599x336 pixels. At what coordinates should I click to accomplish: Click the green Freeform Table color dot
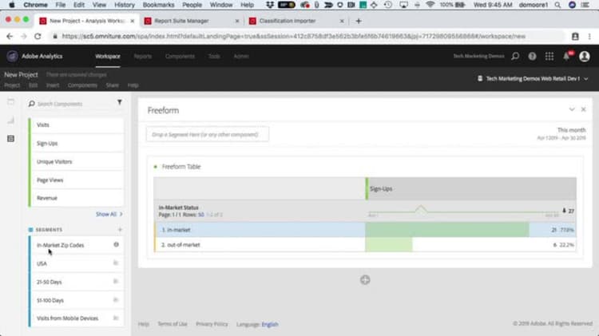click(x=156, y=167)
